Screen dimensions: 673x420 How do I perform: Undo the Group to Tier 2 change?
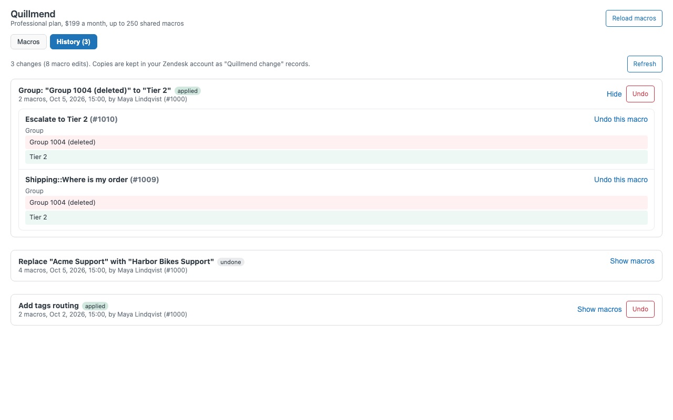pos(640,94)
